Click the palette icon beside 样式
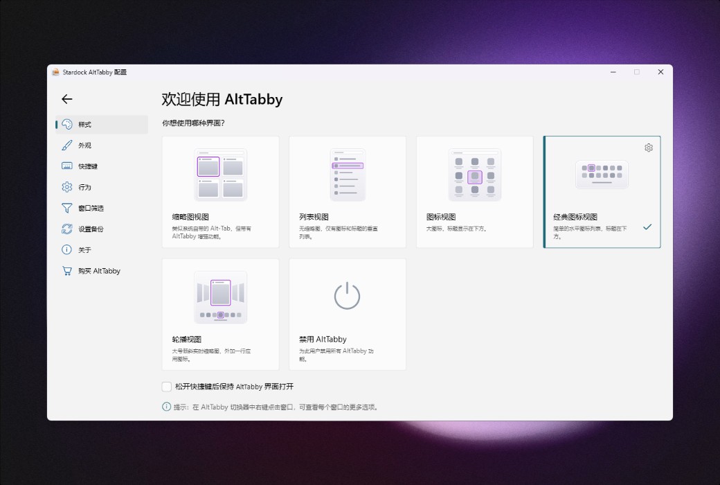This screenshot has width=720, height=485. tap(67, 124)
